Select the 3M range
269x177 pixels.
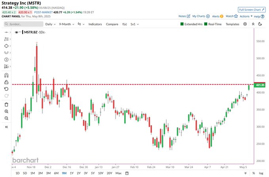point(48,173)
